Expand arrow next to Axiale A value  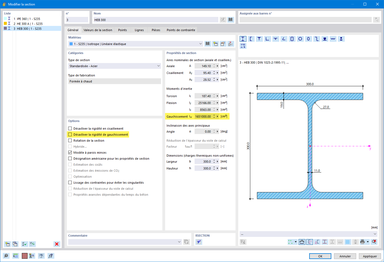pyautogui.click(x=218, y=66)
